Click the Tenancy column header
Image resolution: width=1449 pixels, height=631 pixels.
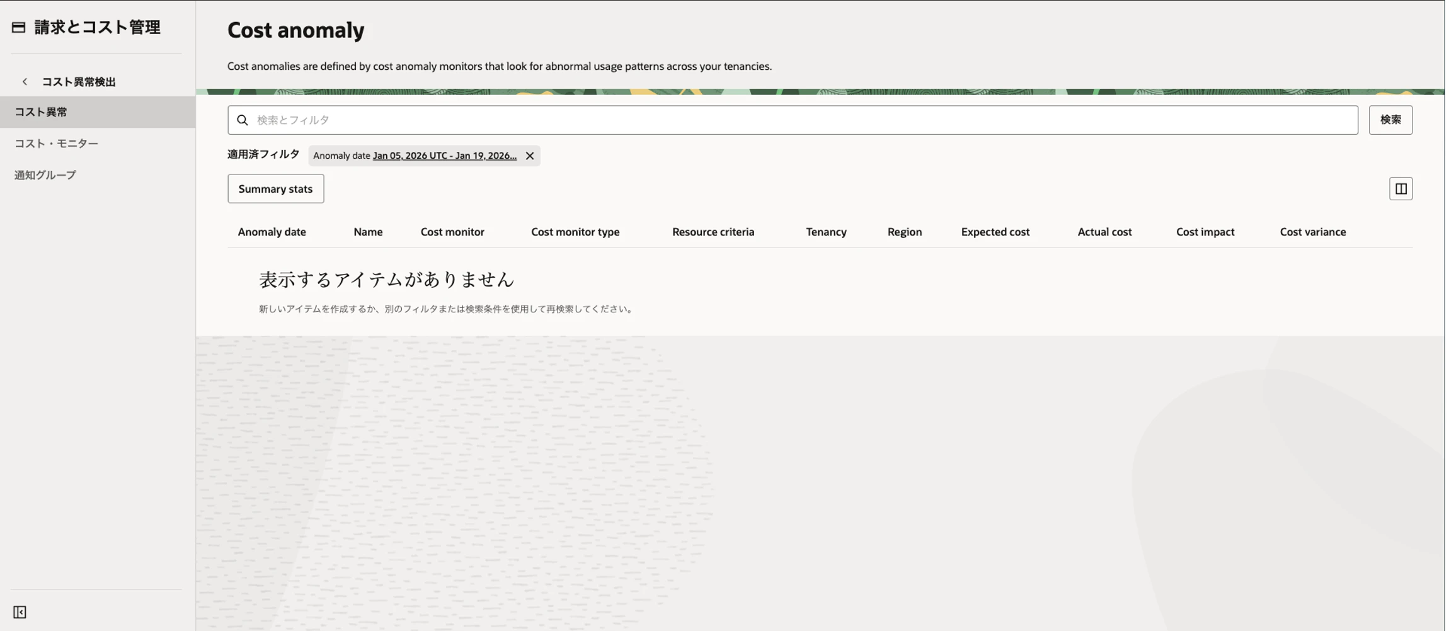point(826,232)
